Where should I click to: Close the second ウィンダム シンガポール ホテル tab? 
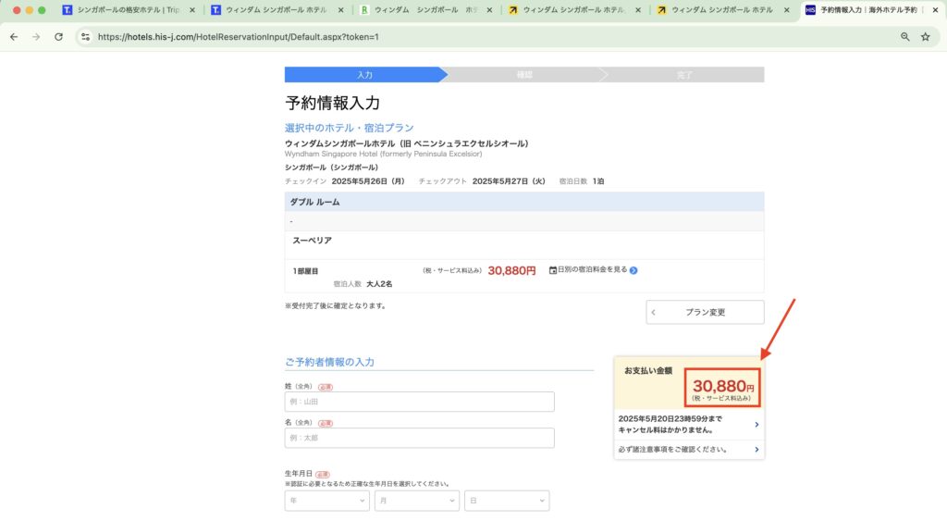click(340, 10)
